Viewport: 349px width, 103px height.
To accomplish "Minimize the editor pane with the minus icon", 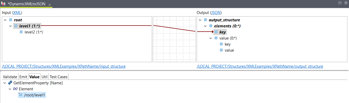I will [340, 3].
